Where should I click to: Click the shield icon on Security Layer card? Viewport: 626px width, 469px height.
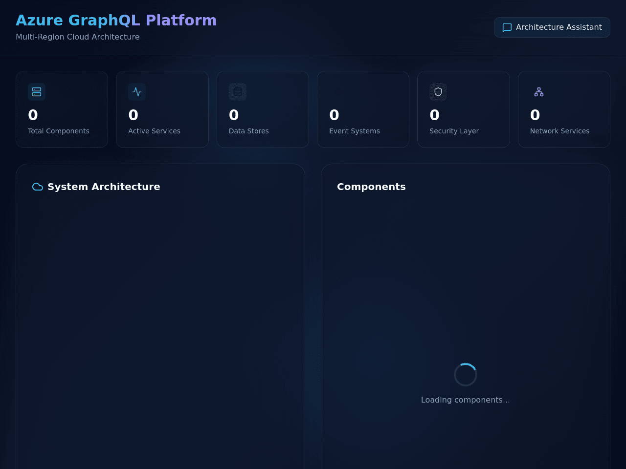438,92
